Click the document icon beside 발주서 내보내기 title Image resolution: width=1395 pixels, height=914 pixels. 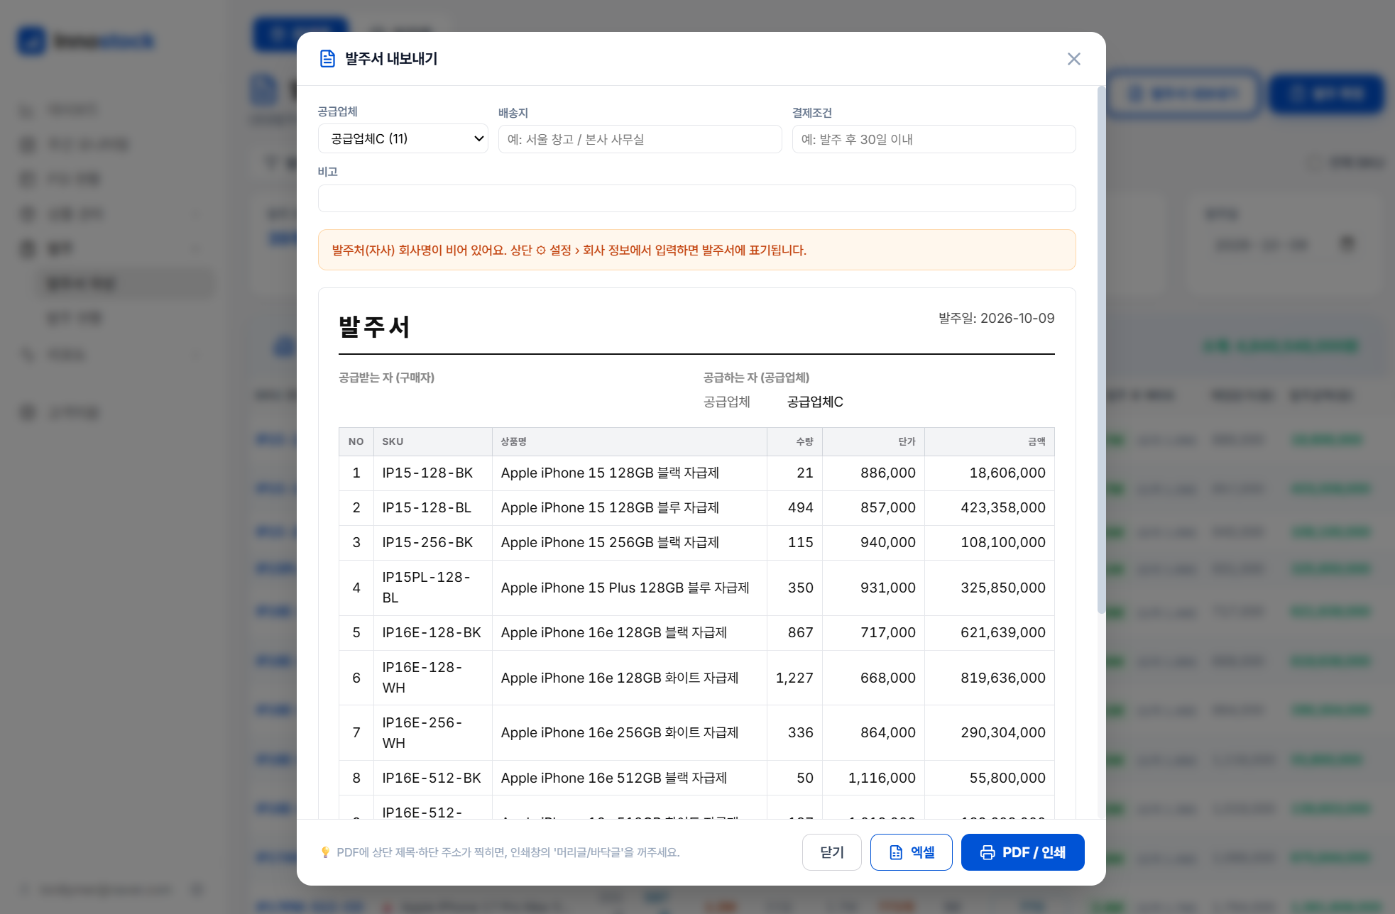click(x=327, y=59)
